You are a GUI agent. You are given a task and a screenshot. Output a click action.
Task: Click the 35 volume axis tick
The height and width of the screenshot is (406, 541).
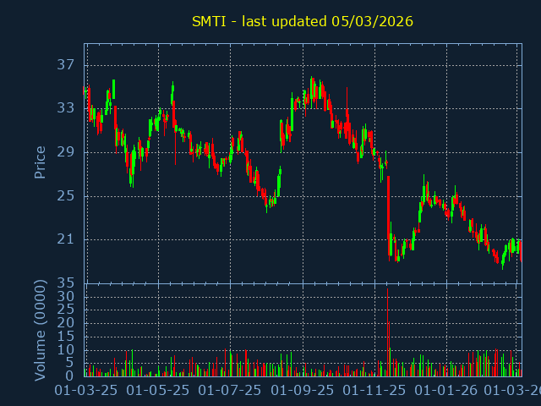pos(66,283)
